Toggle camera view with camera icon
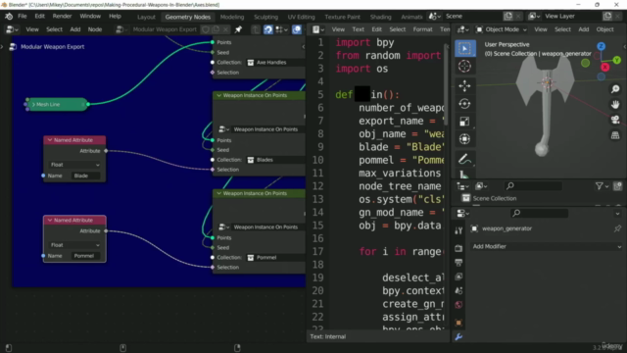 pyautogui.click(x=615, y=120)
